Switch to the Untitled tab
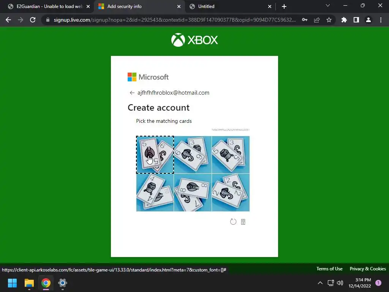 point(230,6)
